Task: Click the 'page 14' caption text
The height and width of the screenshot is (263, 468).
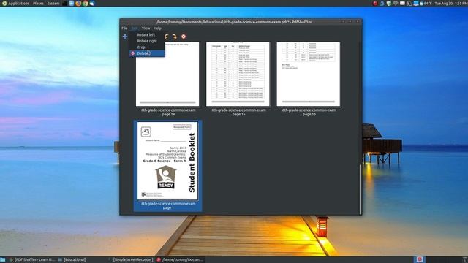Action: [168, 114]
